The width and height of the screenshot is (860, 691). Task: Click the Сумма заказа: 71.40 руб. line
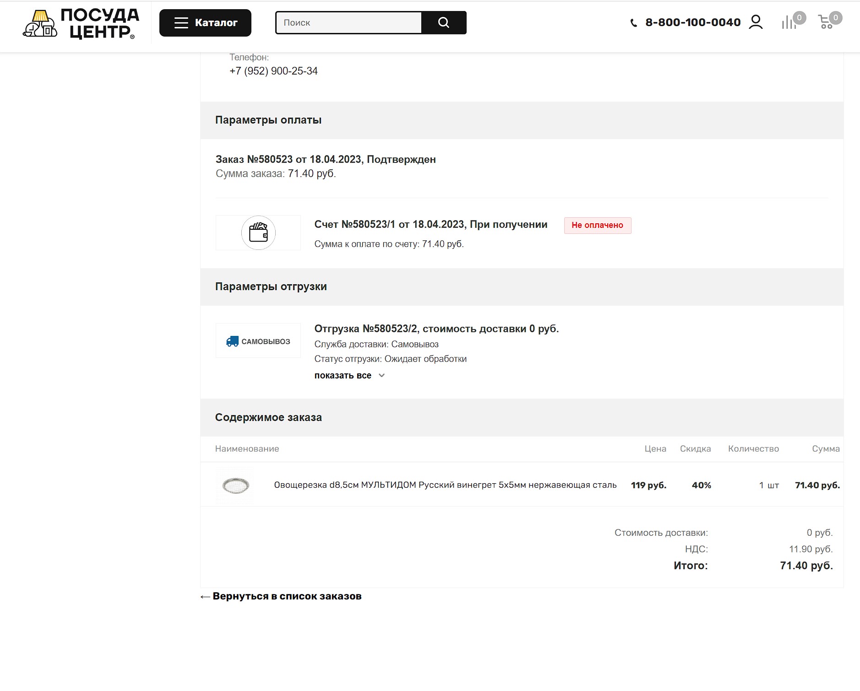pyautogui.click(x=276, y=174)
